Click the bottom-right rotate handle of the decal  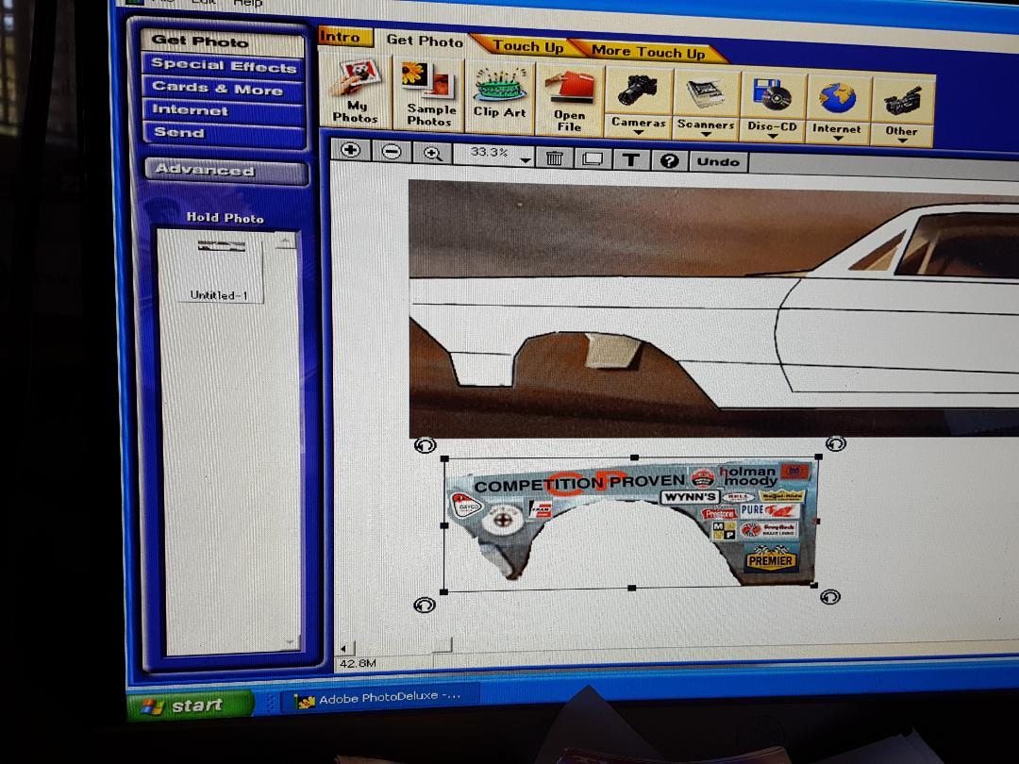pos(830,596)
